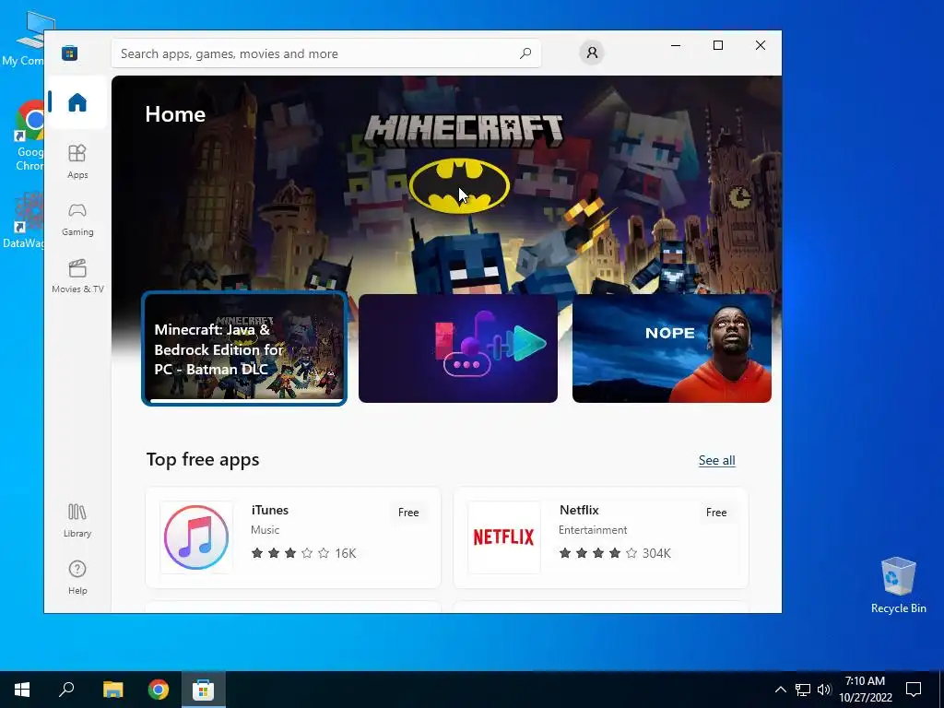Open Google Chrome from taskbar
The image size is (944, 708).
click(x=159, y=690)
